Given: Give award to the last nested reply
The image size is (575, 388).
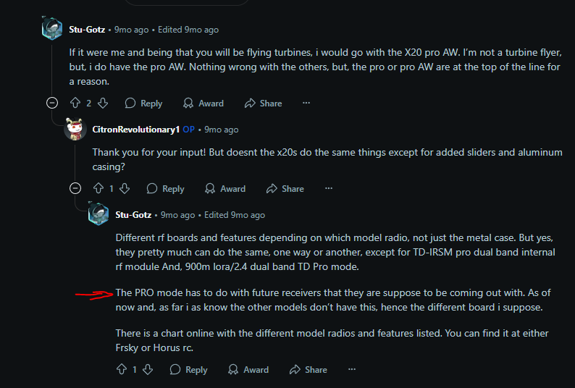Looking at the screenshot, I should tap(248, 369).
